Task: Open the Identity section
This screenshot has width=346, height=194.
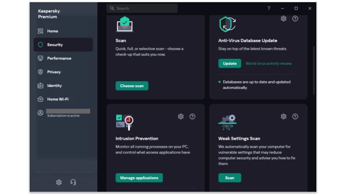Action: click(x=54, y=86)
